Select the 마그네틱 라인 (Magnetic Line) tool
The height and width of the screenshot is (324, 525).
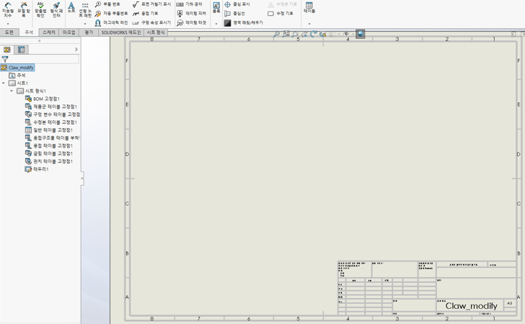(111, 23)
